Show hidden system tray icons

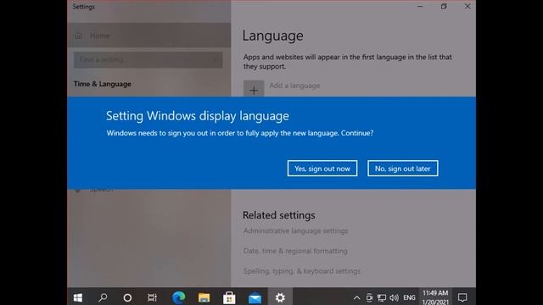[x=356, y=297]
